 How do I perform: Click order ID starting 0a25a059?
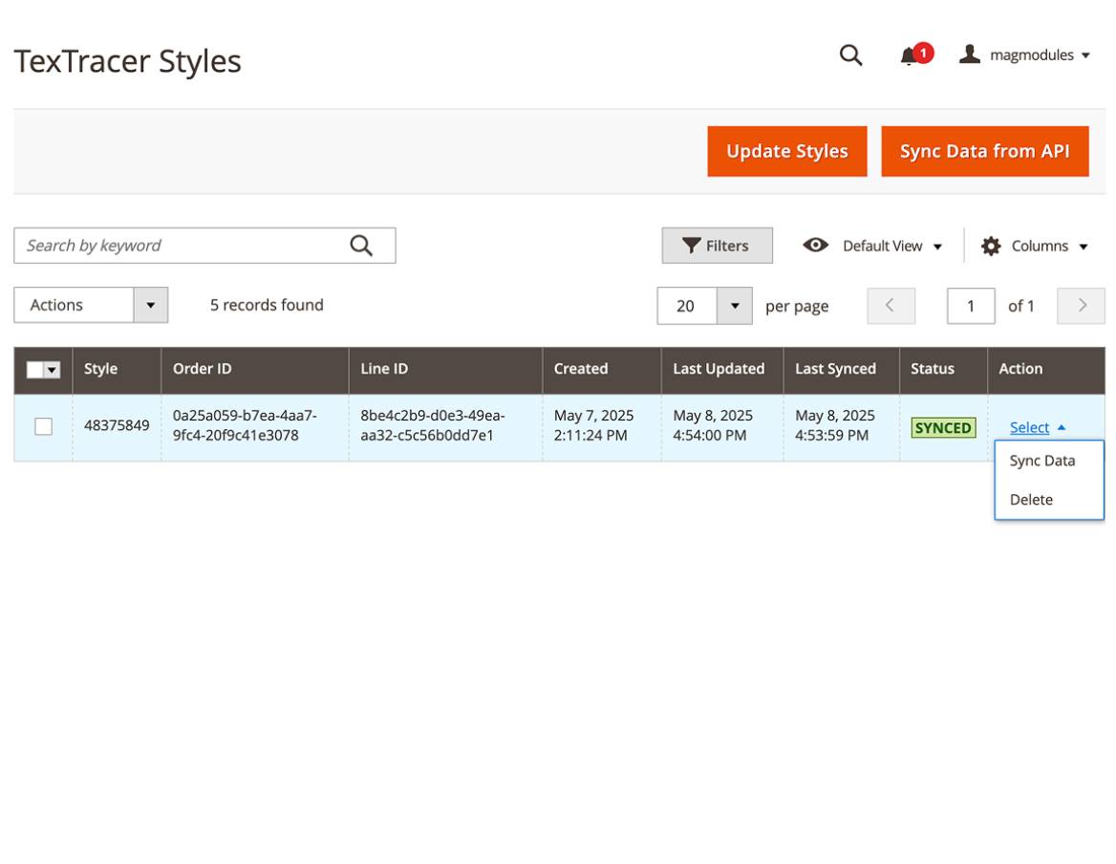point(245,425)
